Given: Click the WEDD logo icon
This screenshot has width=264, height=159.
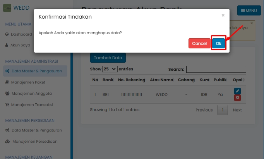Looking at the screenshot, I should (7, 7).
